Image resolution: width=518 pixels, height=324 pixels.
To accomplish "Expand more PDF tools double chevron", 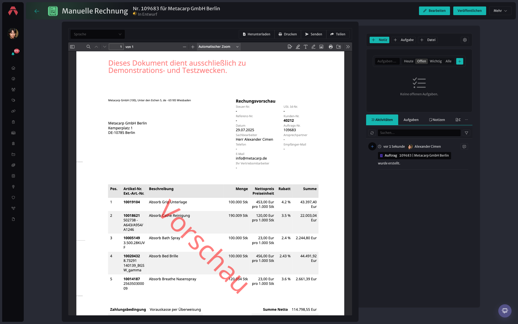I will click(348, 47).
